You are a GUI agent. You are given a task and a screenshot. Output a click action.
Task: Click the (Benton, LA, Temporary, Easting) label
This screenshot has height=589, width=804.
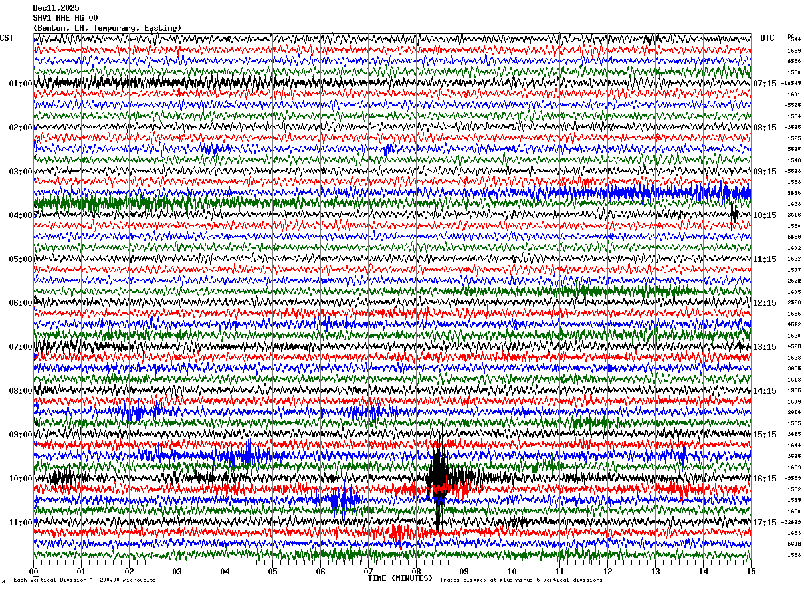coord(107,28)
